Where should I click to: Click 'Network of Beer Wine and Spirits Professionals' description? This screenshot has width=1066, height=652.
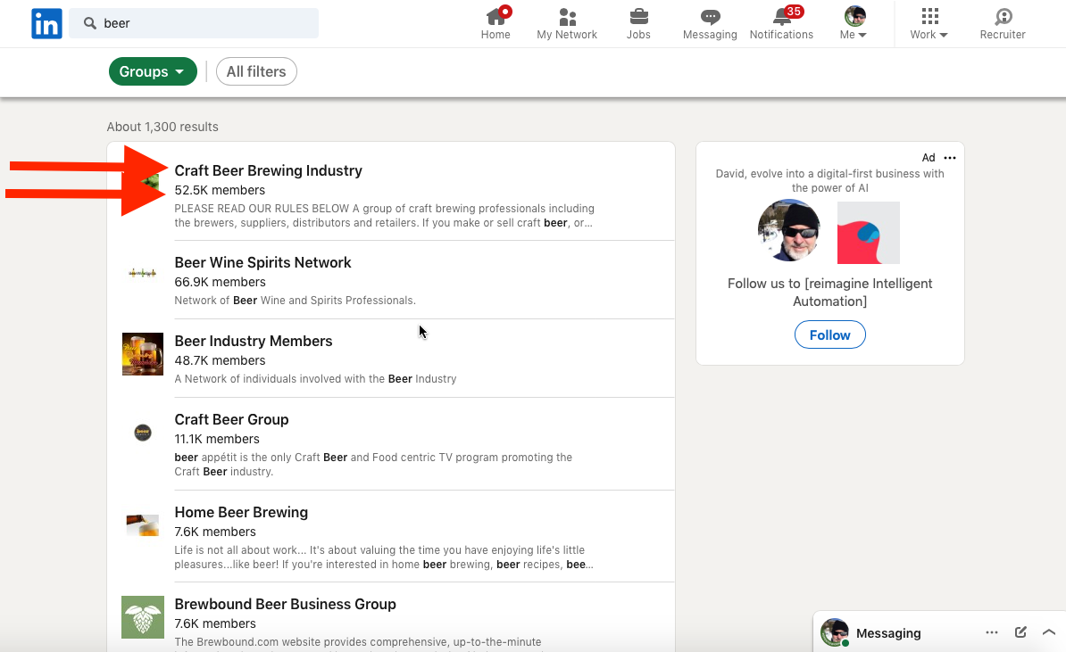click(295, 301)
